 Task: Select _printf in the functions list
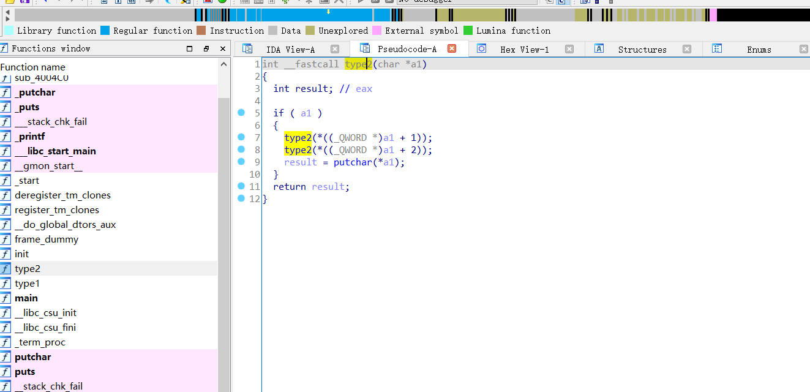(30, 137)
